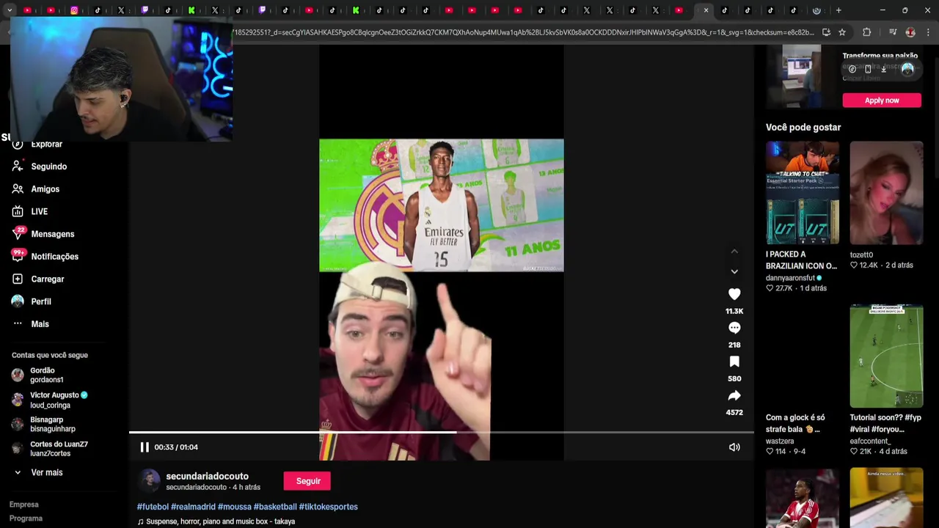
Task: Open browser media controls music icon
Action: (892, 32)
